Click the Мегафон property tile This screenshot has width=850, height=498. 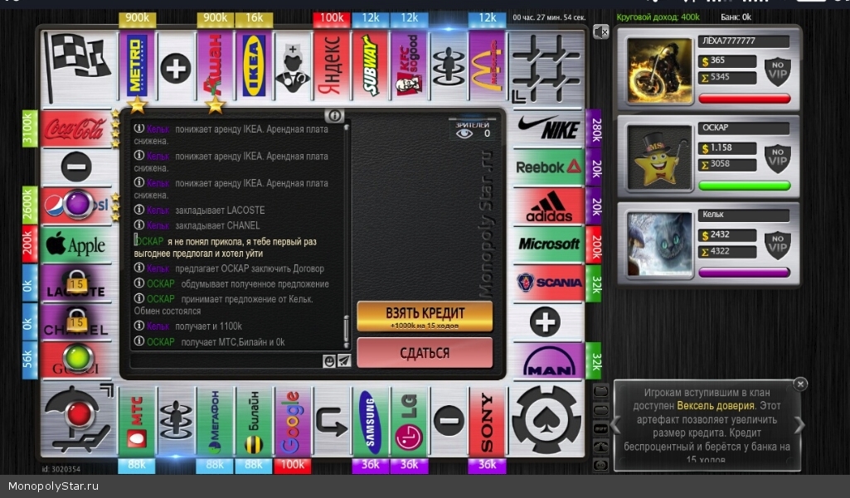click(x=215, y=421)
